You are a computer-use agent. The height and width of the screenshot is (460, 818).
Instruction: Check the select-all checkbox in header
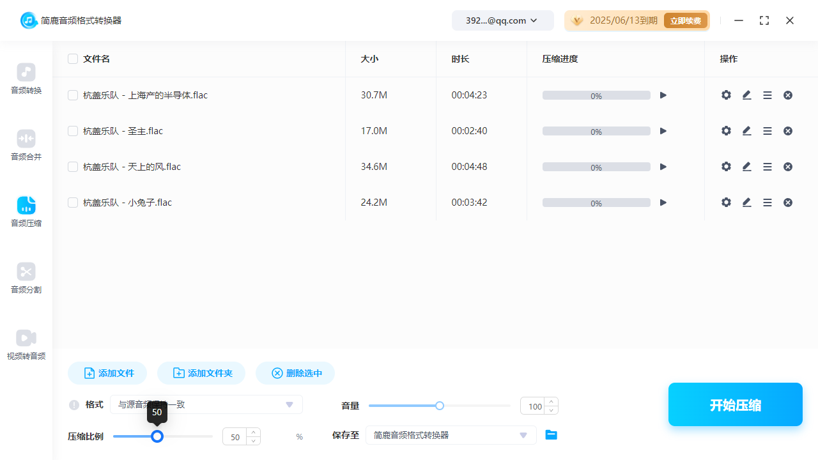coord(73,58)
